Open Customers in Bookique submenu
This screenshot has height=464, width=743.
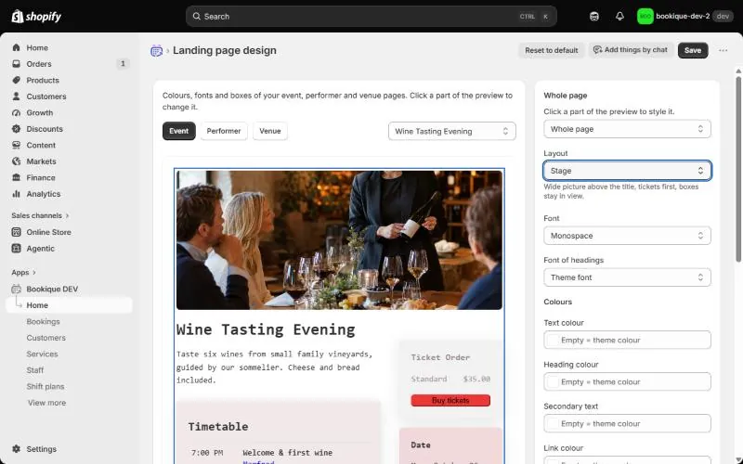click(x=46, y=338)
